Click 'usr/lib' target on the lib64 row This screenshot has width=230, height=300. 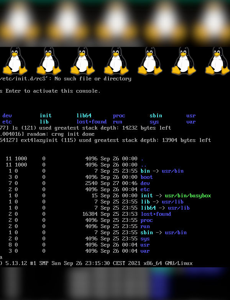[179, 208]
